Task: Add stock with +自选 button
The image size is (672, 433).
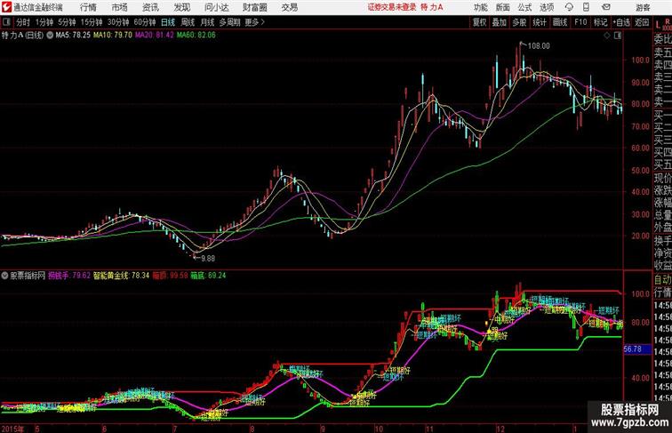Action: (x=621, y=22)
